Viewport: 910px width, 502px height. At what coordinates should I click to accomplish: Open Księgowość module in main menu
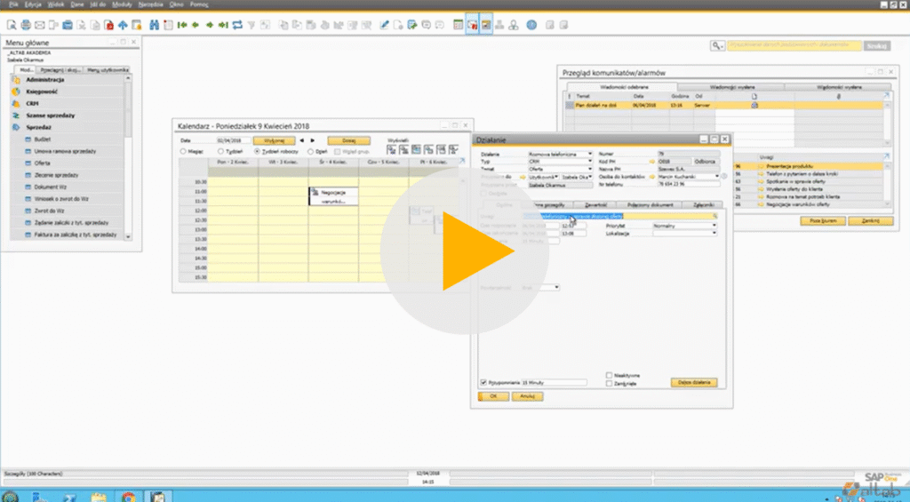[42, 92]
